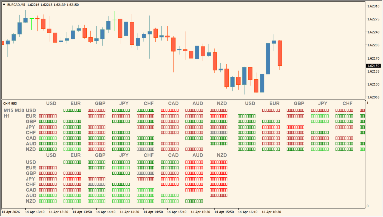Click the current price marker 1.62150
Image resolution: width=383 pixels, height=217 pixels.
373,66
